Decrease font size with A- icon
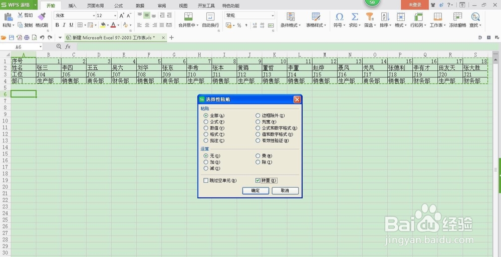Viewport: 501px width, 257px height. coord(129,15)
